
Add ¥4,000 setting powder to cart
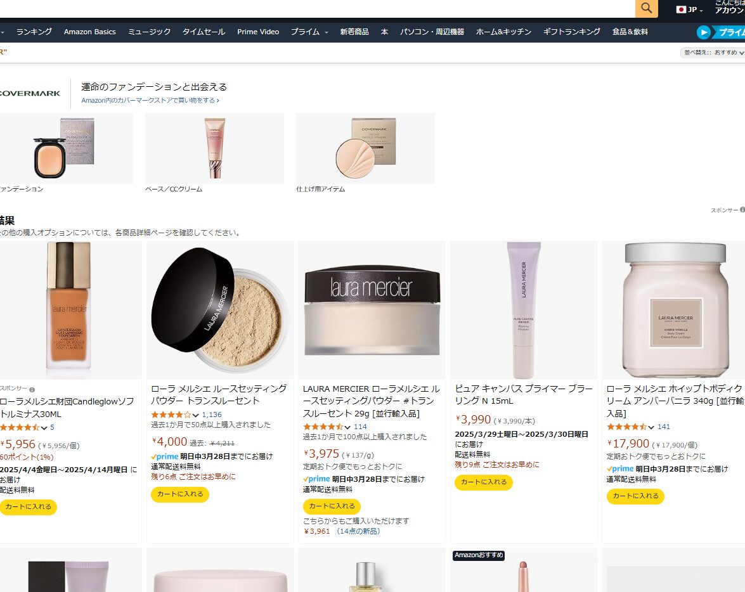(180, 494)
